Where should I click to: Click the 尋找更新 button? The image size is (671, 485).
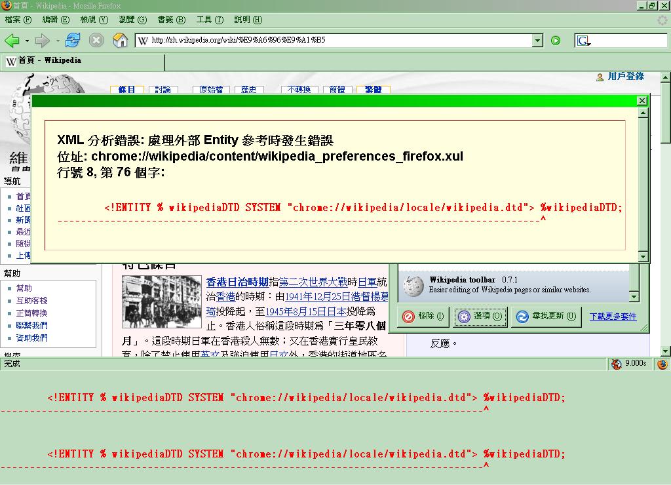click(x=546, y=317)
